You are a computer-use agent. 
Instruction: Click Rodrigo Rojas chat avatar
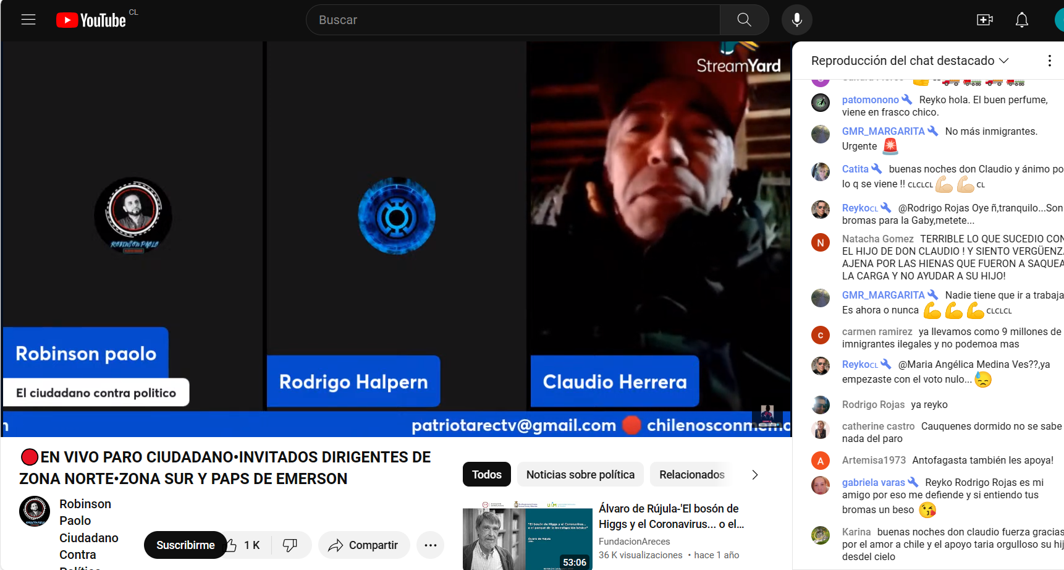coord(821,405)
